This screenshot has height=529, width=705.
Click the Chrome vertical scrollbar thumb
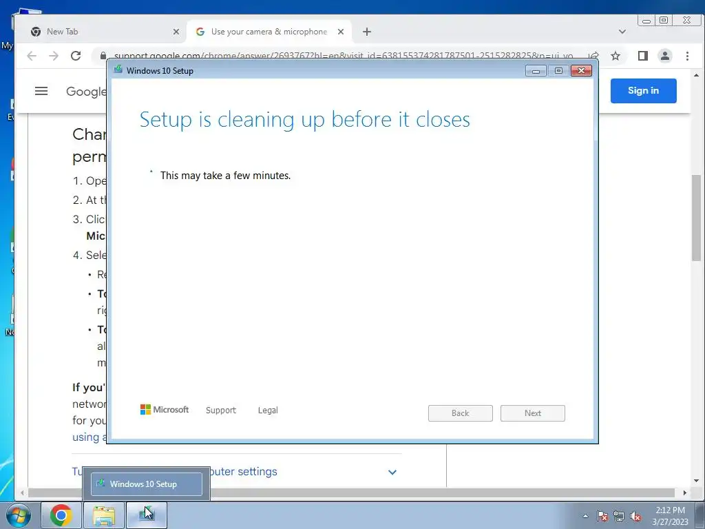tap(697, 218)
